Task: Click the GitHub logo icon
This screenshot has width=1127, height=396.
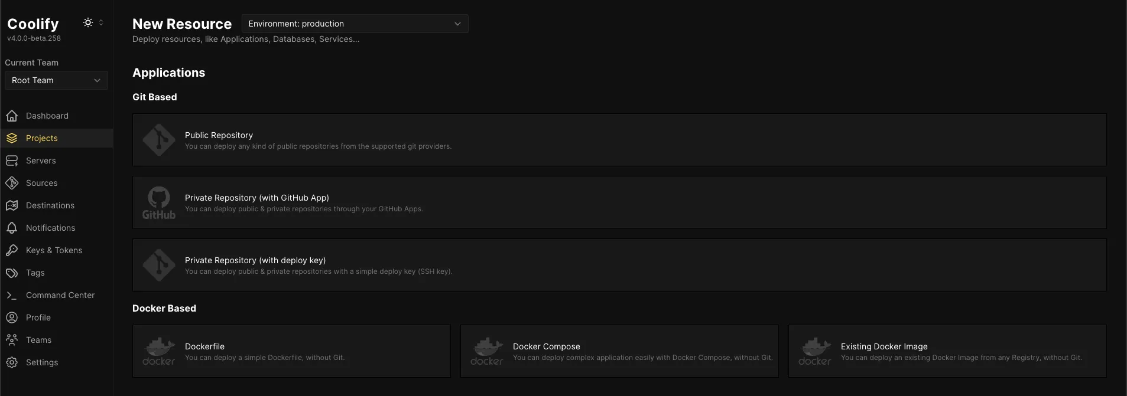Action: point(159,202)
